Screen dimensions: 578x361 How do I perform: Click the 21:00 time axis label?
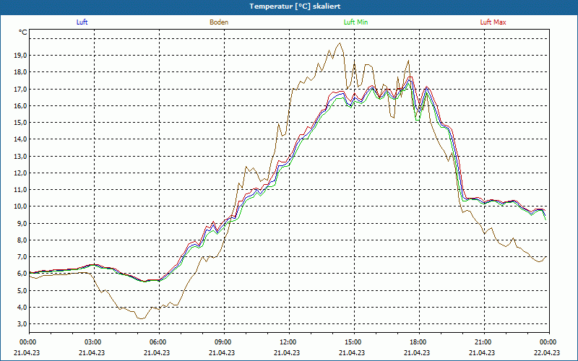click(x=483, y=342)
